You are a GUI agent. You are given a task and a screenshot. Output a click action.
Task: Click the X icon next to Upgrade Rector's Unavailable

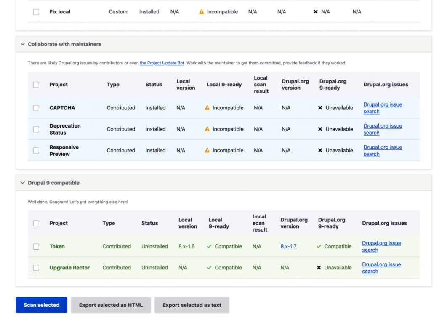[x=319, y=268]
